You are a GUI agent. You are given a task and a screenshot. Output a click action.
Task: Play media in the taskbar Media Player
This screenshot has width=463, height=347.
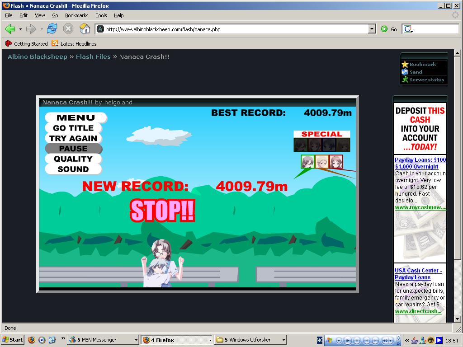[348, 340]
